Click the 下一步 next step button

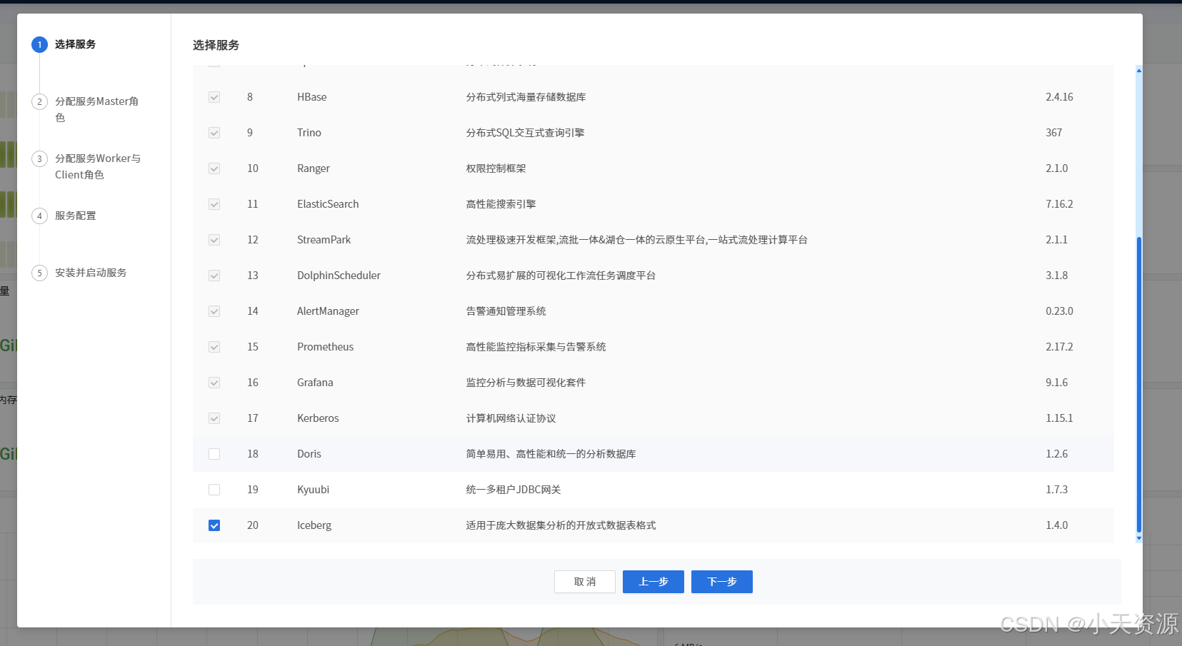722,582
